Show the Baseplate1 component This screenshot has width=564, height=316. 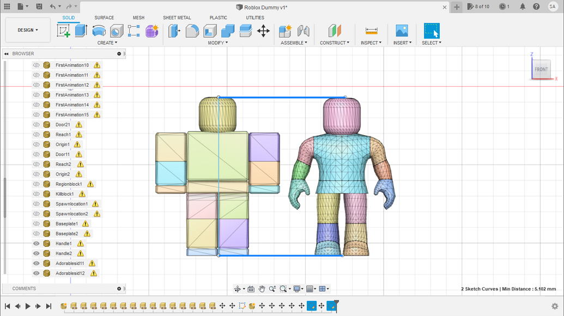[37, 223]
